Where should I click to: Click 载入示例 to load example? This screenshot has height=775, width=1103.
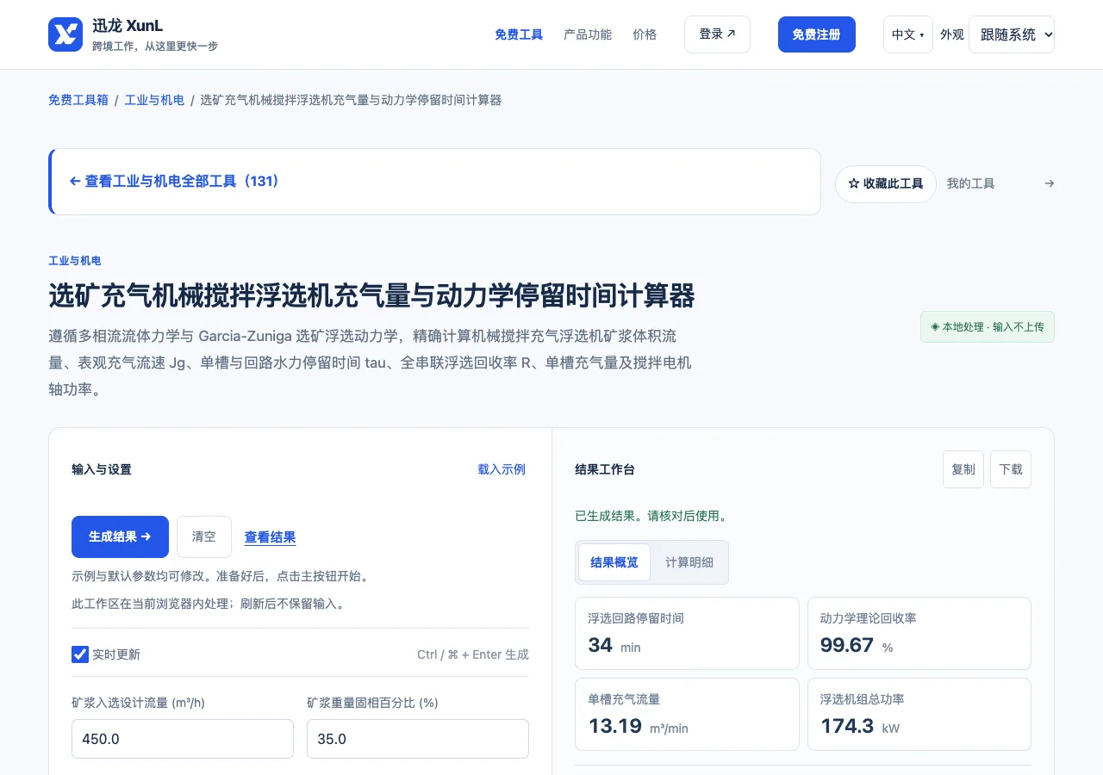(x=502, y=469)
